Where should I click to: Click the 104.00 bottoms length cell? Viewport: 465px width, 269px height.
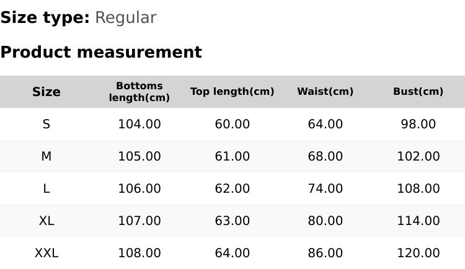139,124
